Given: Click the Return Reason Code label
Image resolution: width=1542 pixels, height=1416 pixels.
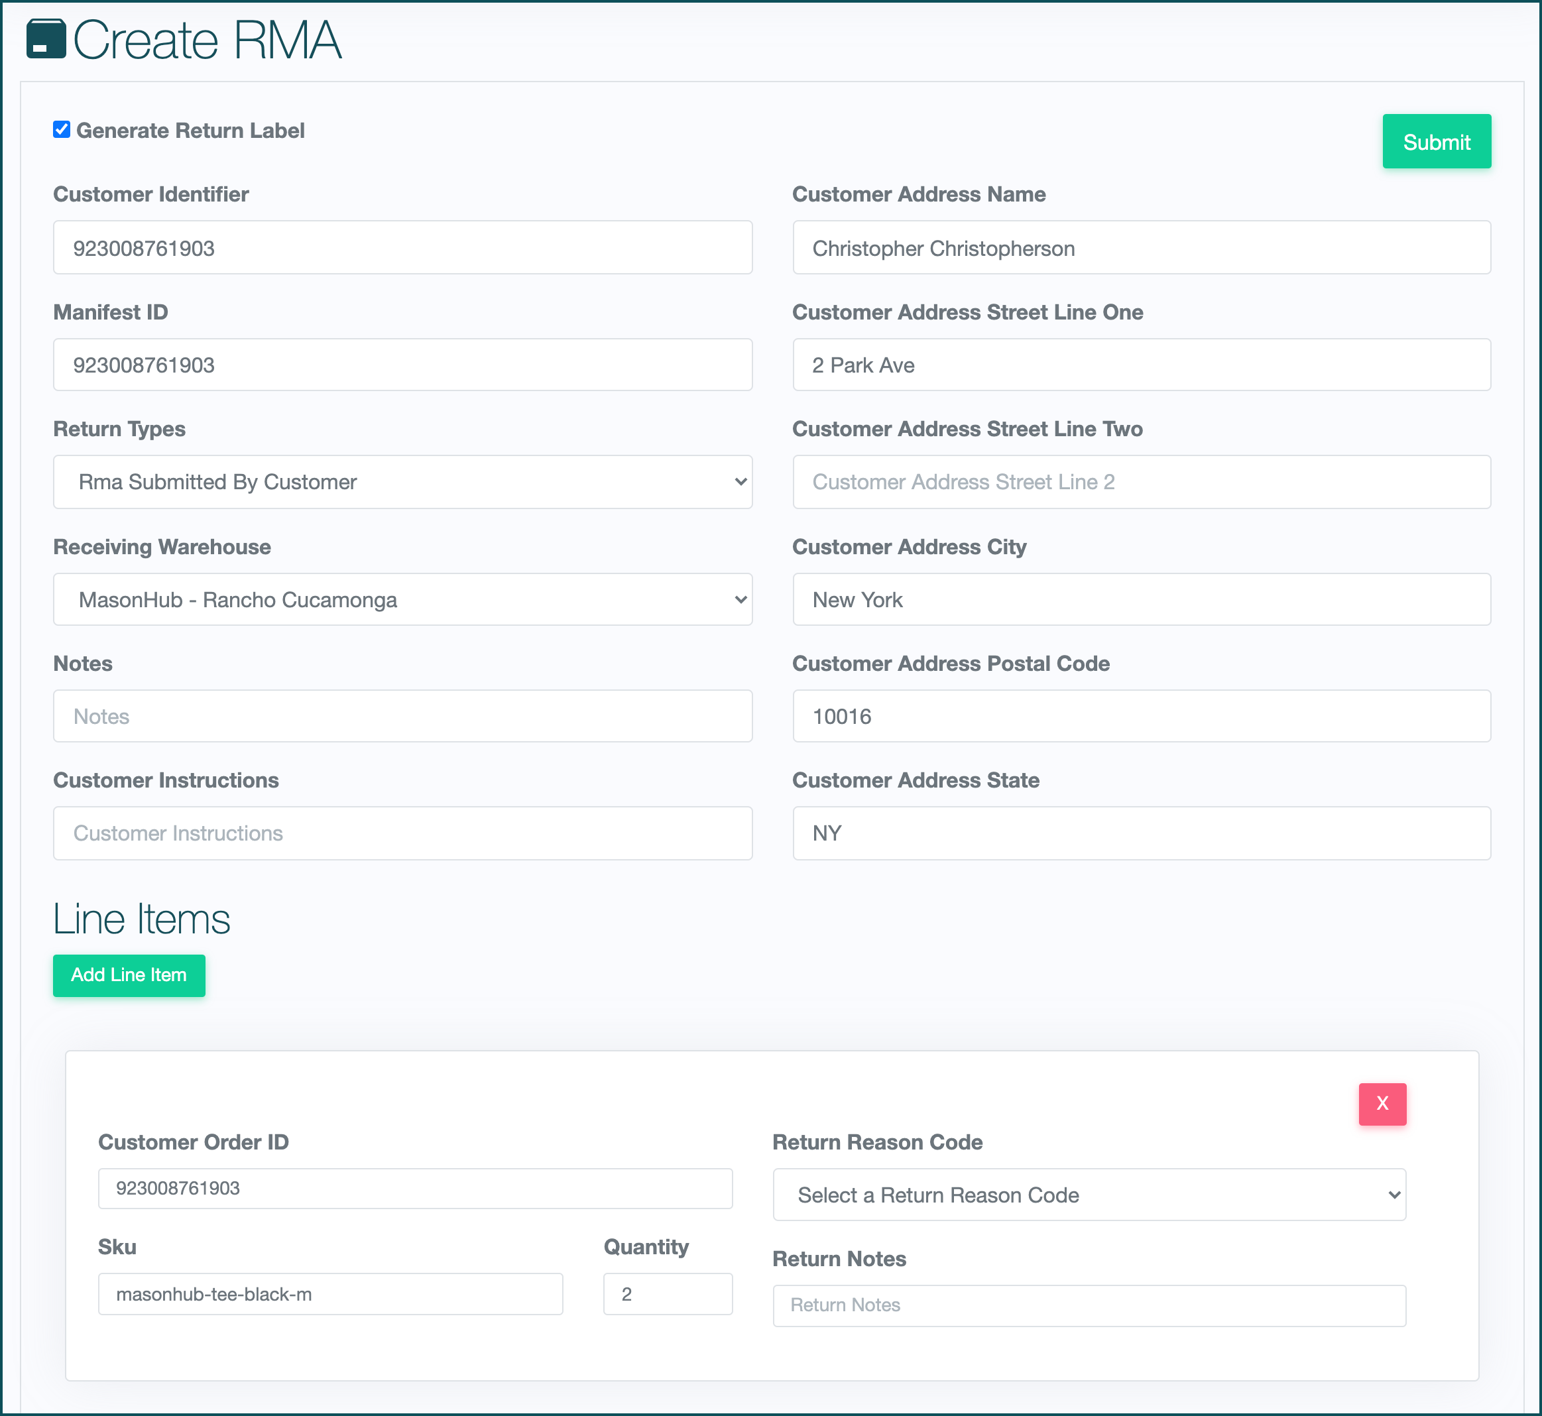Looking at the screenshot, I should point(877,1142).
